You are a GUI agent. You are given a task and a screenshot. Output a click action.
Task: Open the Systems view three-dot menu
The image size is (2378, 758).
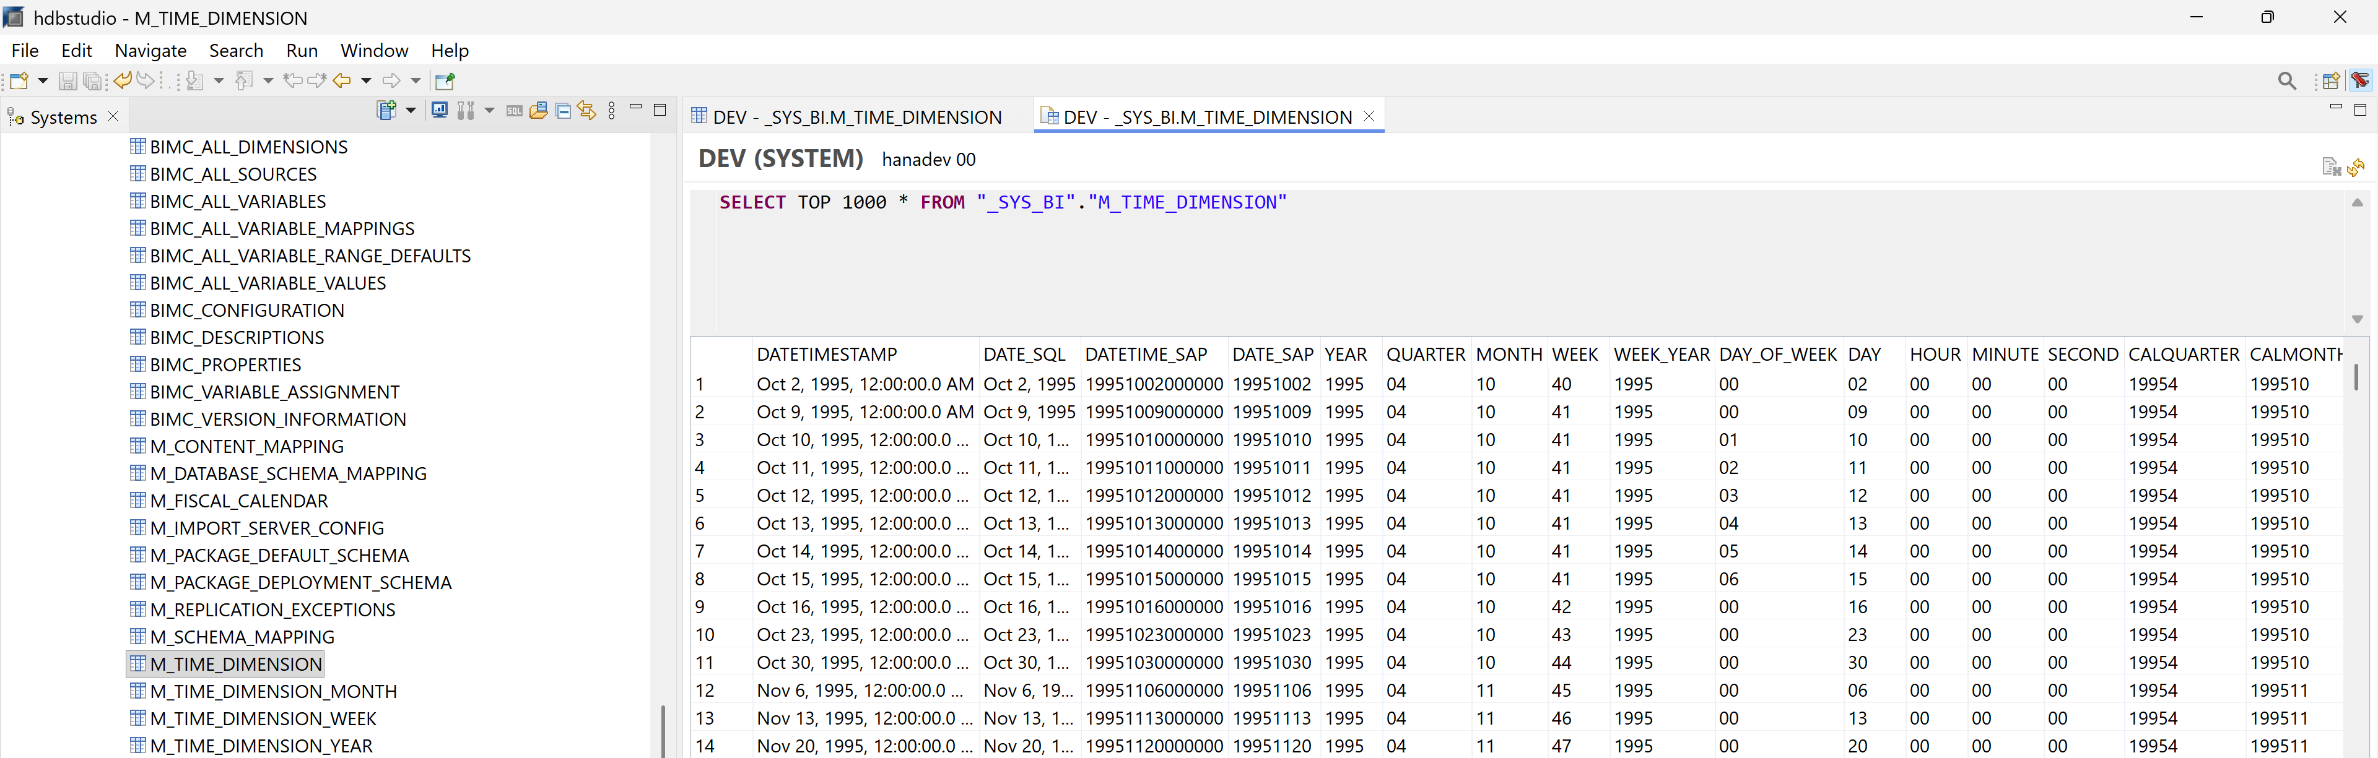(x=611, y=111)
